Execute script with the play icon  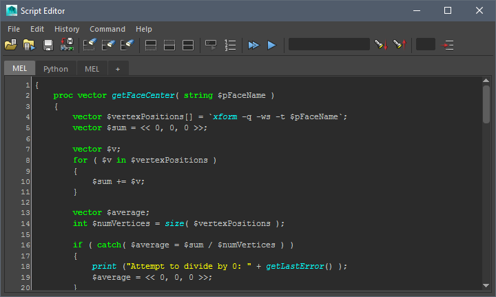(x=271, y=45)
